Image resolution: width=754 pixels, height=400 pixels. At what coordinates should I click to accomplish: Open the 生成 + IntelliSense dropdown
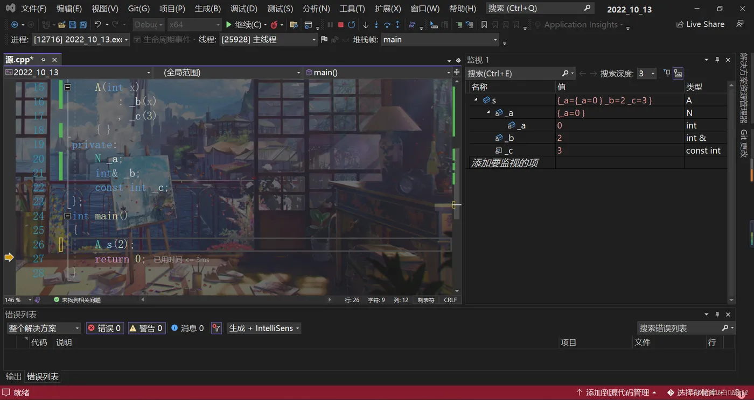[264, 328]
